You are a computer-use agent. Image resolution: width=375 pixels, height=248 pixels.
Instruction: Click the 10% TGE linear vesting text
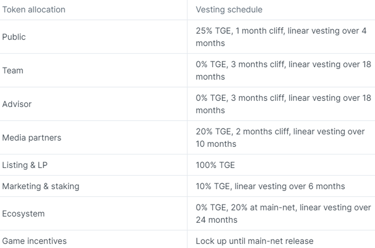click(270, 186)
